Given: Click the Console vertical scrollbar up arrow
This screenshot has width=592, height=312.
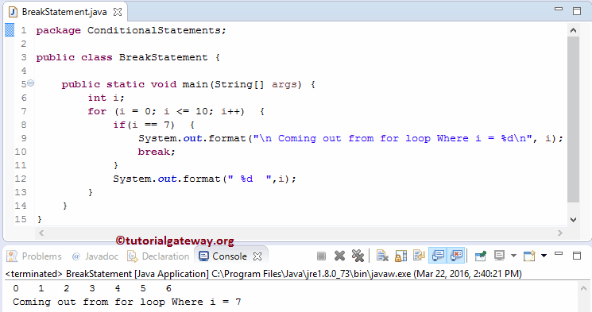Looking at the screenshot, I should (584, 289).
